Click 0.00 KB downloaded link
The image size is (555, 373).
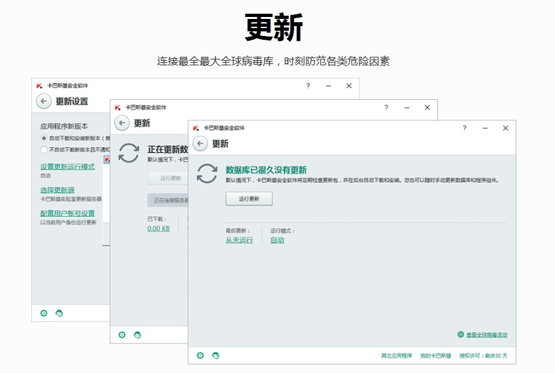tap(159, 229)
